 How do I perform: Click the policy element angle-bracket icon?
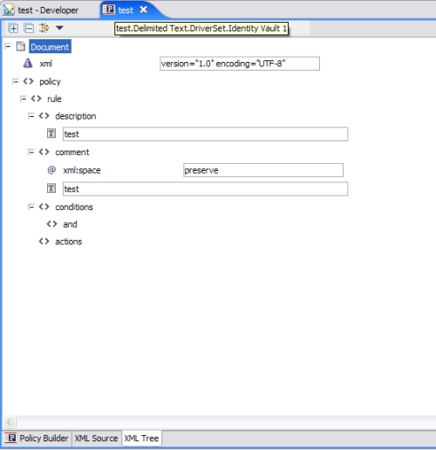29,81
